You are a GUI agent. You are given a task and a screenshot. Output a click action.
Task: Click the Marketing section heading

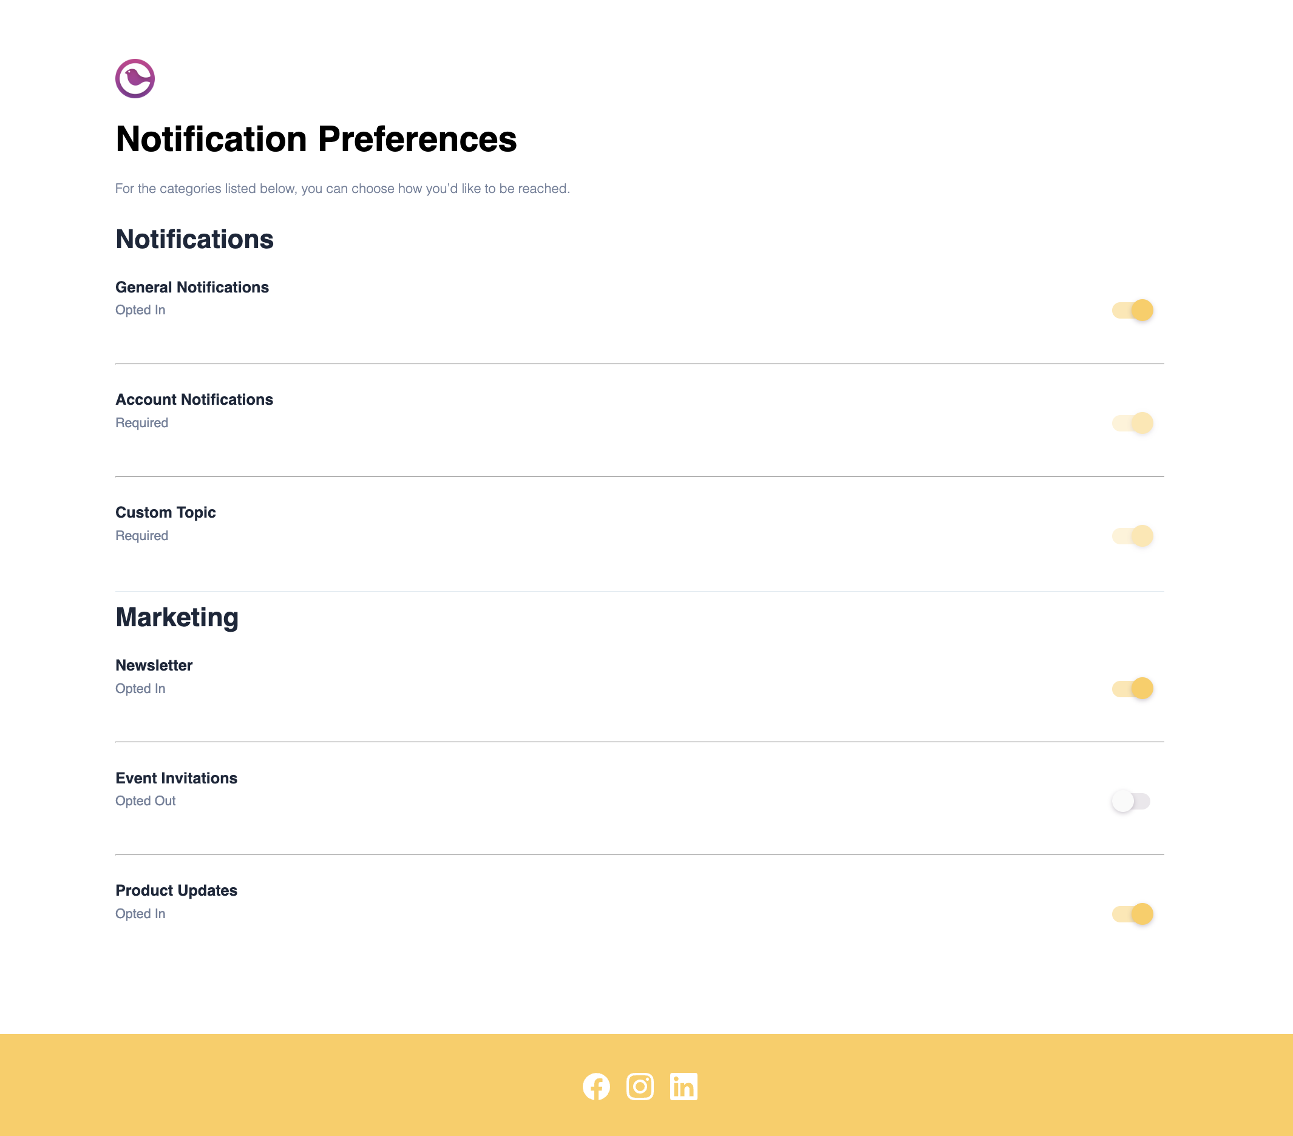(x=177, y=617)
